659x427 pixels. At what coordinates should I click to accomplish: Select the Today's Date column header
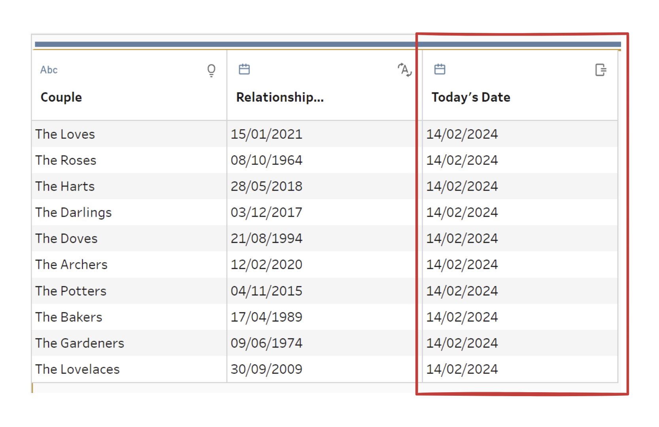pyautogui.click(x=471, y=97)
